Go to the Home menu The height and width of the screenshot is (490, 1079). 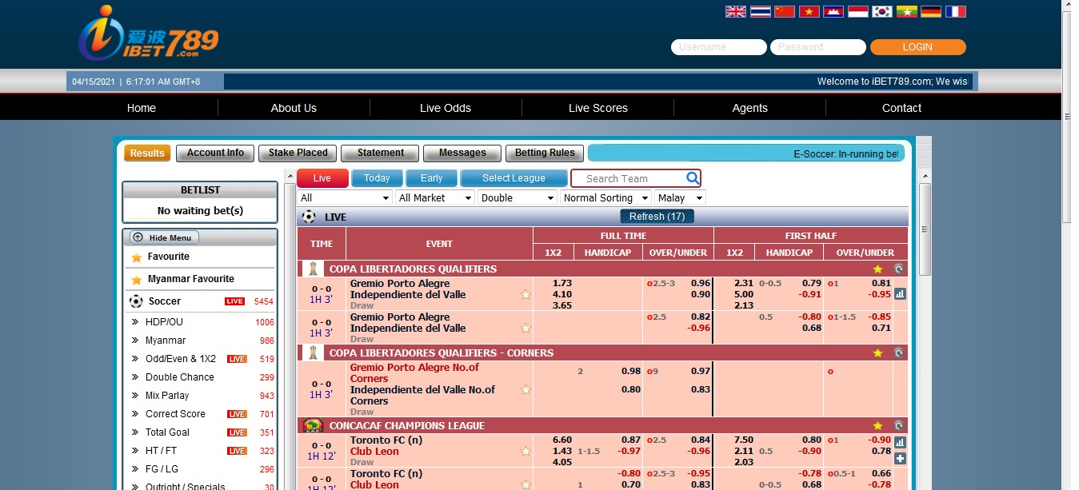point(142,108)
